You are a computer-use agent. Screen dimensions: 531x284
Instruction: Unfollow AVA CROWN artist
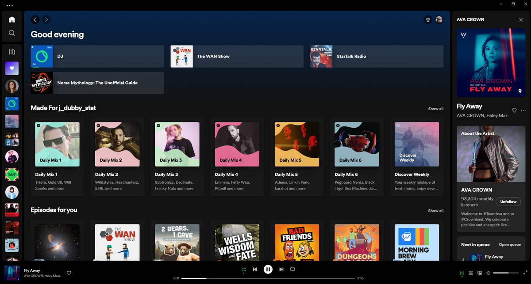coord(508,202)
